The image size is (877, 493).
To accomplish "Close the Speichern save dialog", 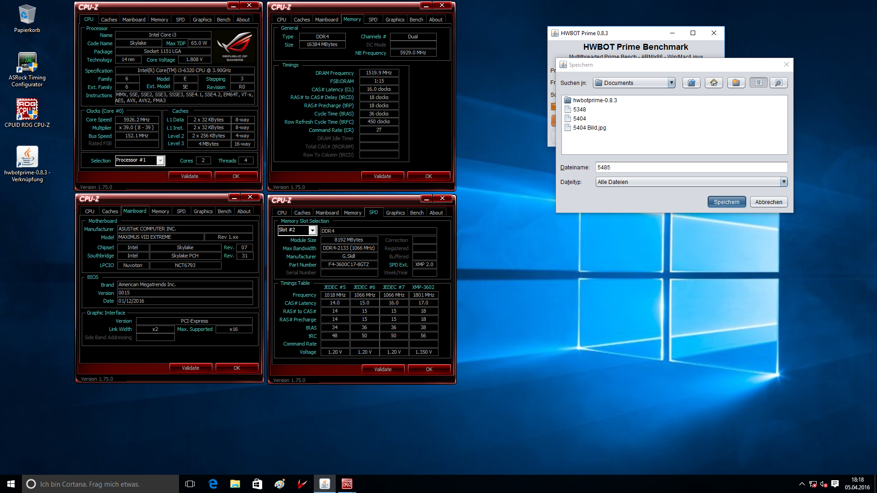I will point(787,64).
